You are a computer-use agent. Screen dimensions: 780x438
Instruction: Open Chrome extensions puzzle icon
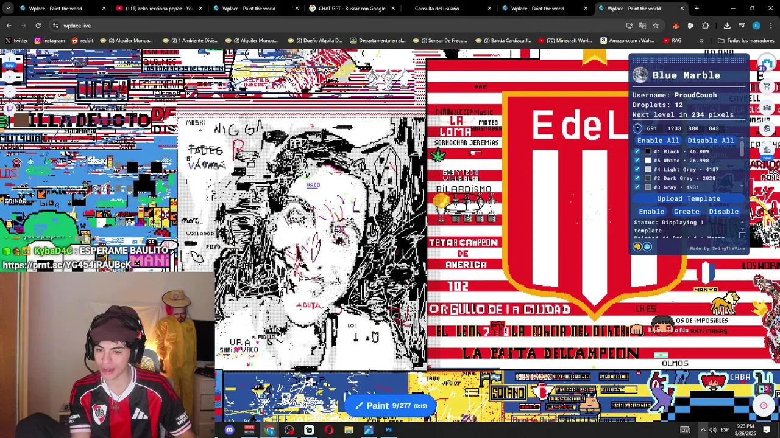705,26
